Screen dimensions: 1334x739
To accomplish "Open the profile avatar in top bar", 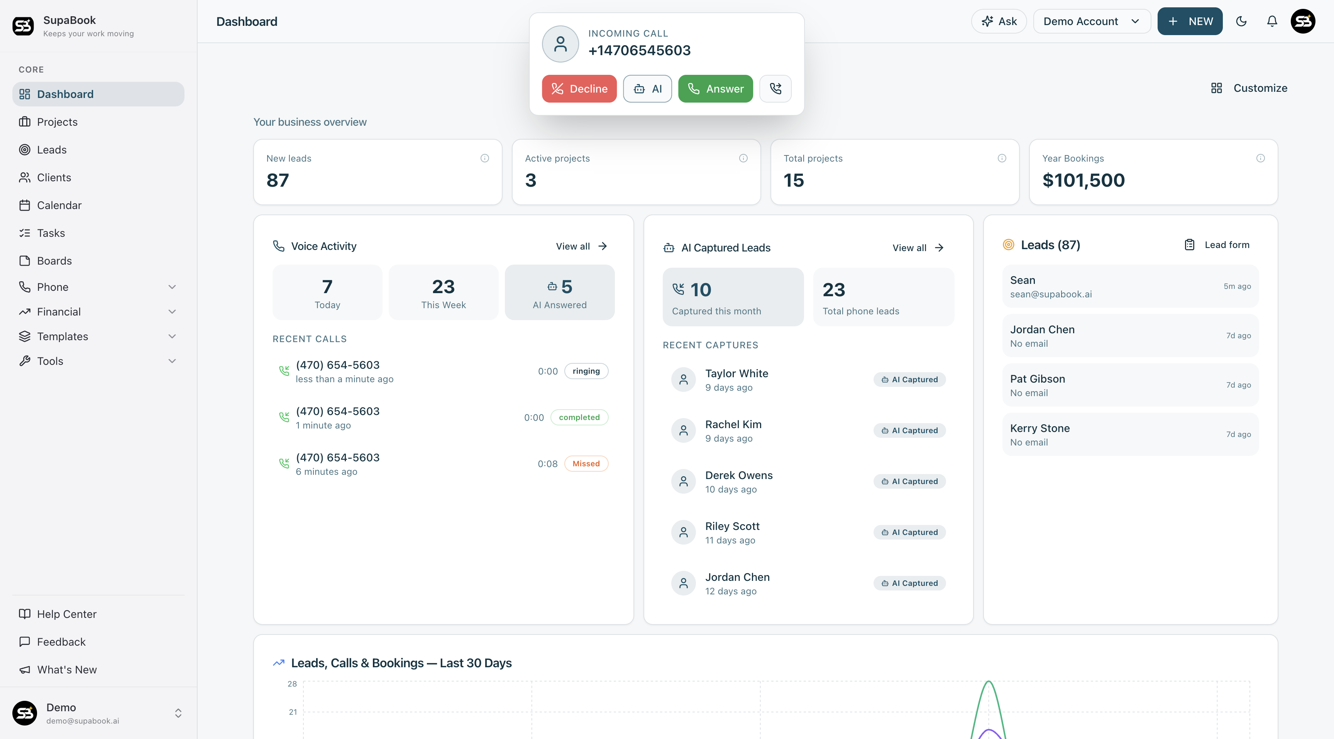I will point(1303,21).
